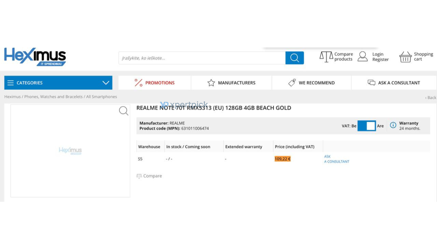Click the zoom magnifier on product image
437x247 pixels.
[x=124, y=111]
